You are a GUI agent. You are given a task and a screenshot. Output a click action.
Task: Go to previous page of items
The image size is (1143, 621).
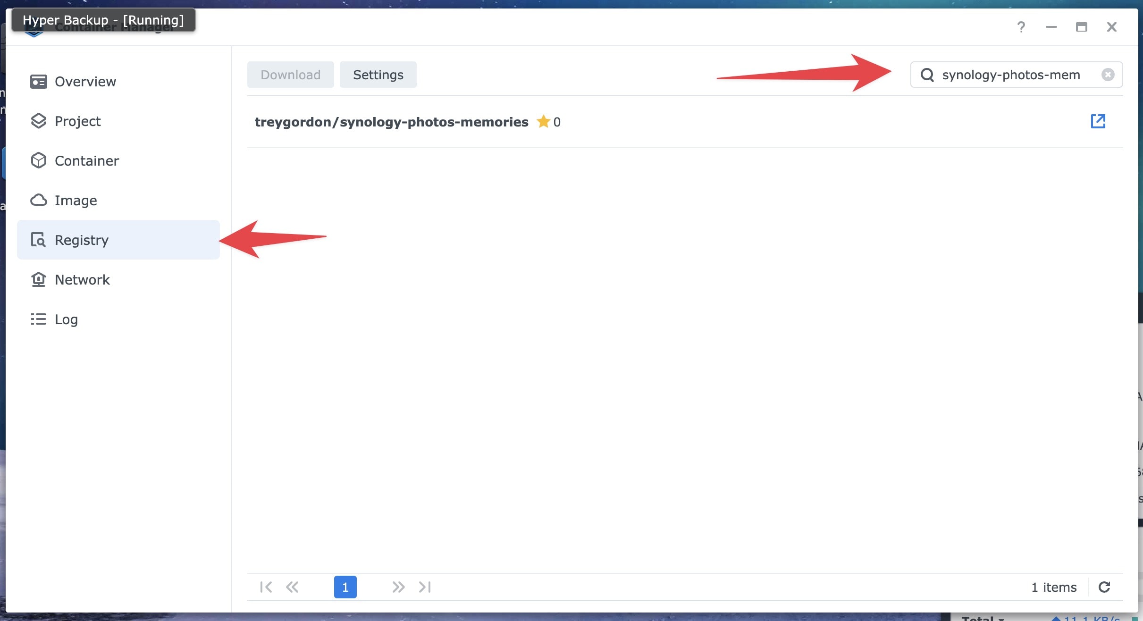(x=292, y=587)
